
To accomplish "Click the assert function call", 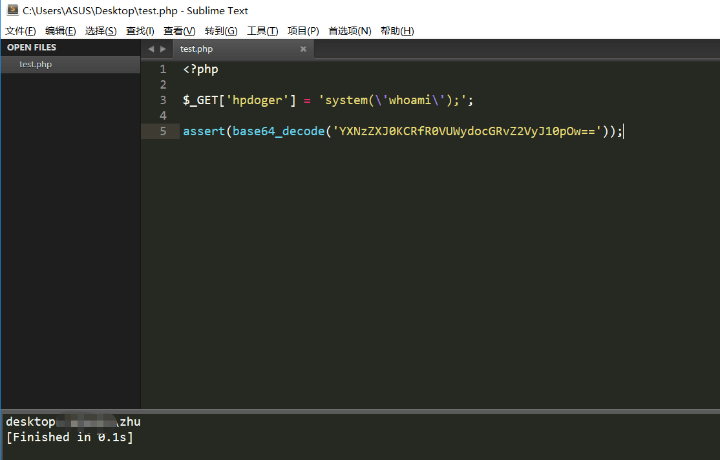I will pos(204,131).
